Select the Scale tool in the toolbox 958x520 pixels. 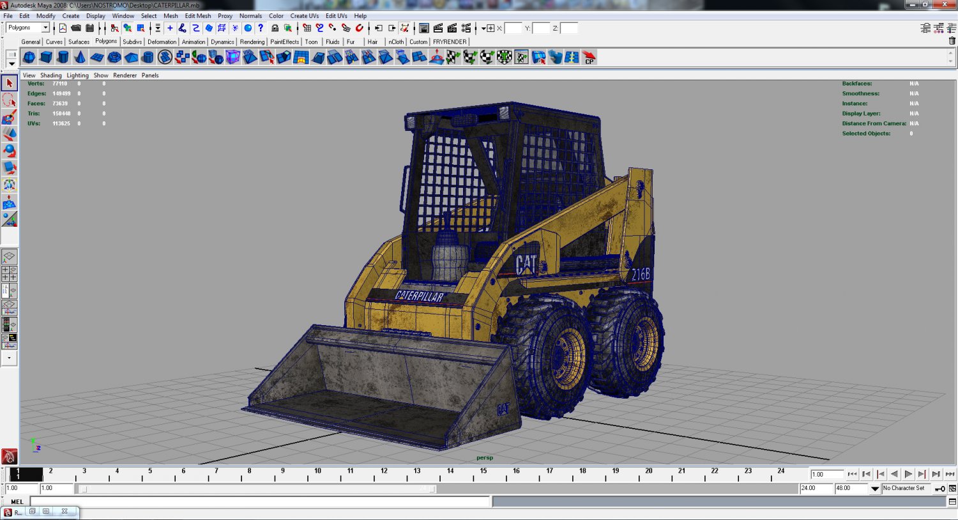9,168
